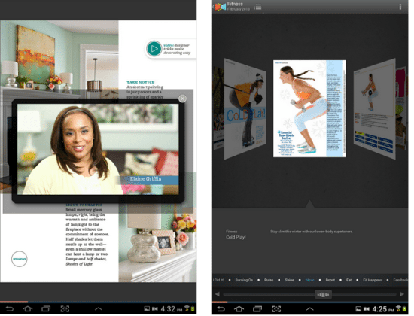Click the page scrubber handle
This screenshot has width=414, height=316.
pyautogui.click(x=323, y=295)
